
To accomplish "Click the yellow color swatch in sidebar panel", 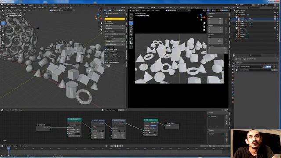I will (115, 18).
